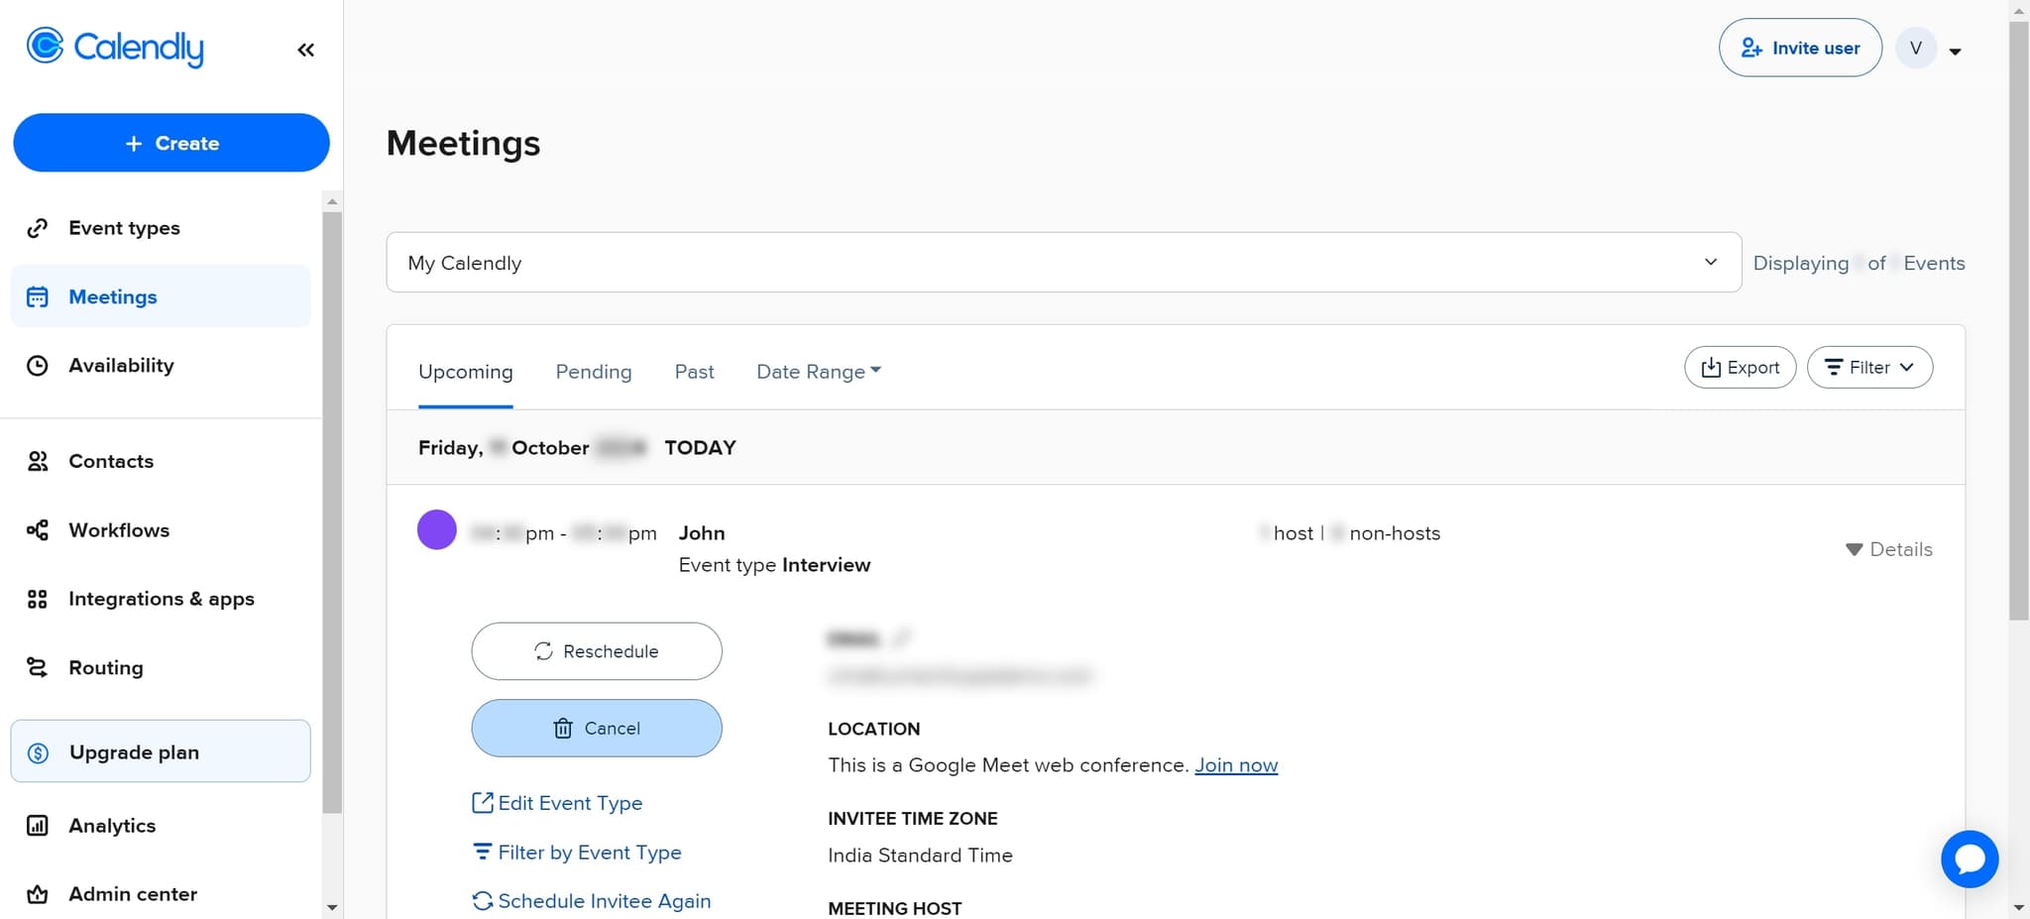The image size is (2030, 919).
Task: Click the Join now link
Action: click(x=1235, y=765)
